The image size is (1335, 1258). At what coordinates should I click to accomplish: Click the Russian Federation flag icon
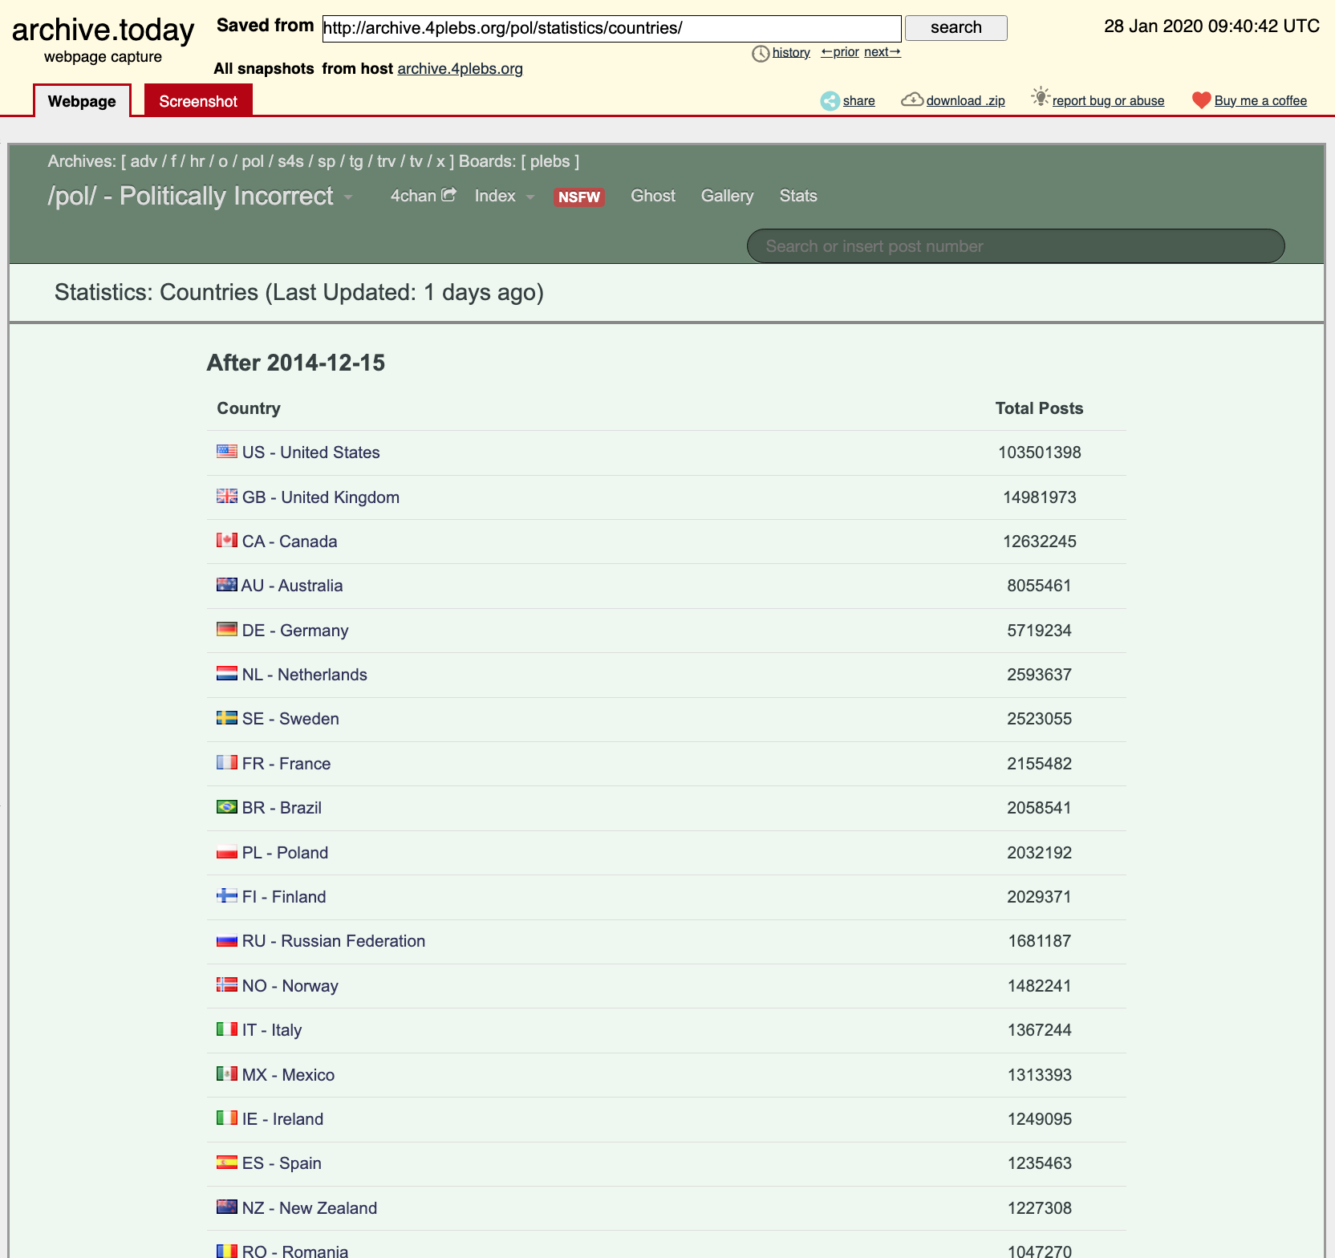(227, 940)
